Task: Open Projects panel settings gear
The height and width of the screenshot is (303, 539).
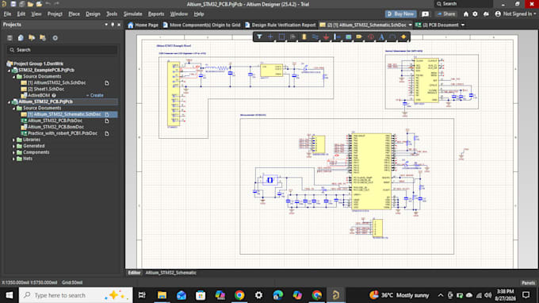Action: pos(55,38)
